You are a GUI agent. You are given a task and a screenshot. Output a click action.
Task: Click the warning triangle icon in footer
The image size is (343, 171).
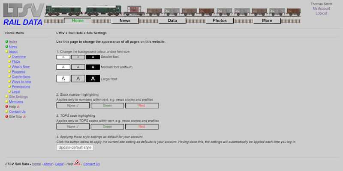[x=77, y=163]
